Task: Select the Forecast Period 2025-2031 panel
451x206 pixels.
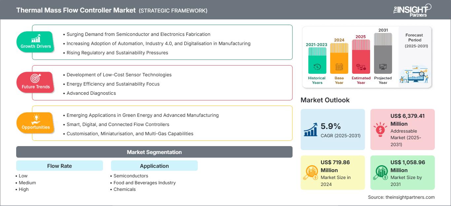Action: coord(414,56)
